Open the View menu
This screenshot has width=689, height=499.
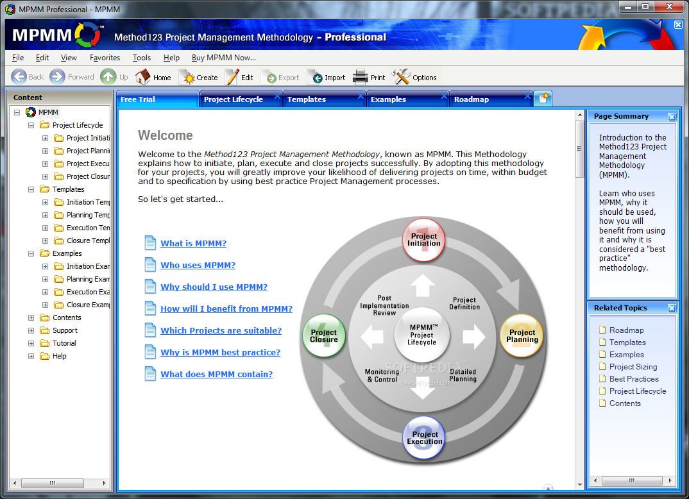point(69,58)
